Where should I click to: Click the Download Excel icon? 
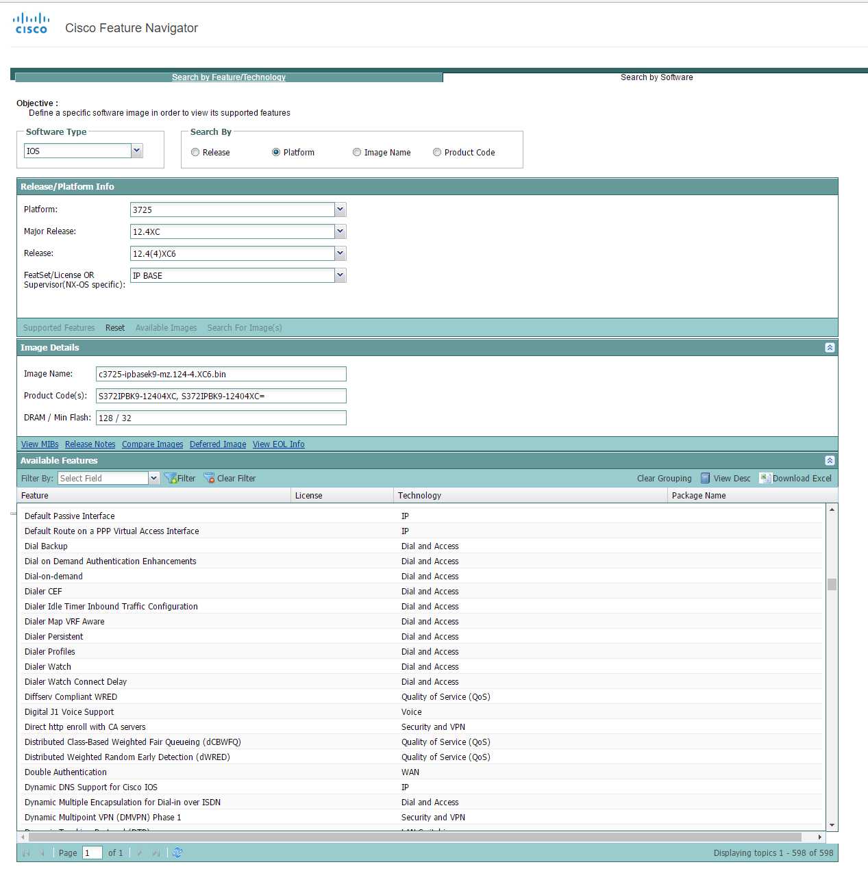point(765,479)
